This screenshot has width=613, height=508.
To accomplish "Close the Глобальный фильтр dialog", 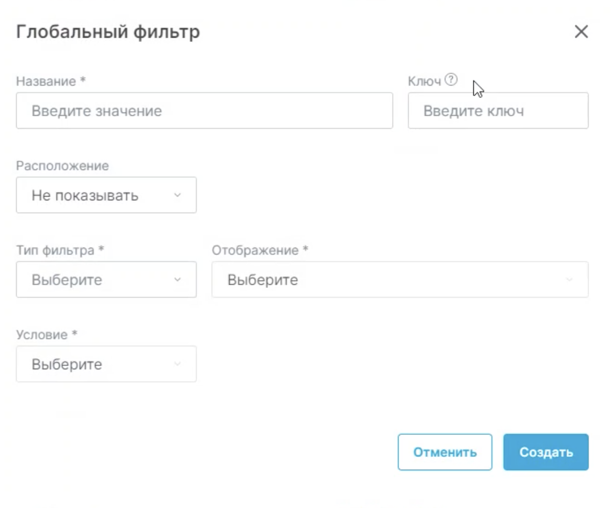I will click(581, 32).
